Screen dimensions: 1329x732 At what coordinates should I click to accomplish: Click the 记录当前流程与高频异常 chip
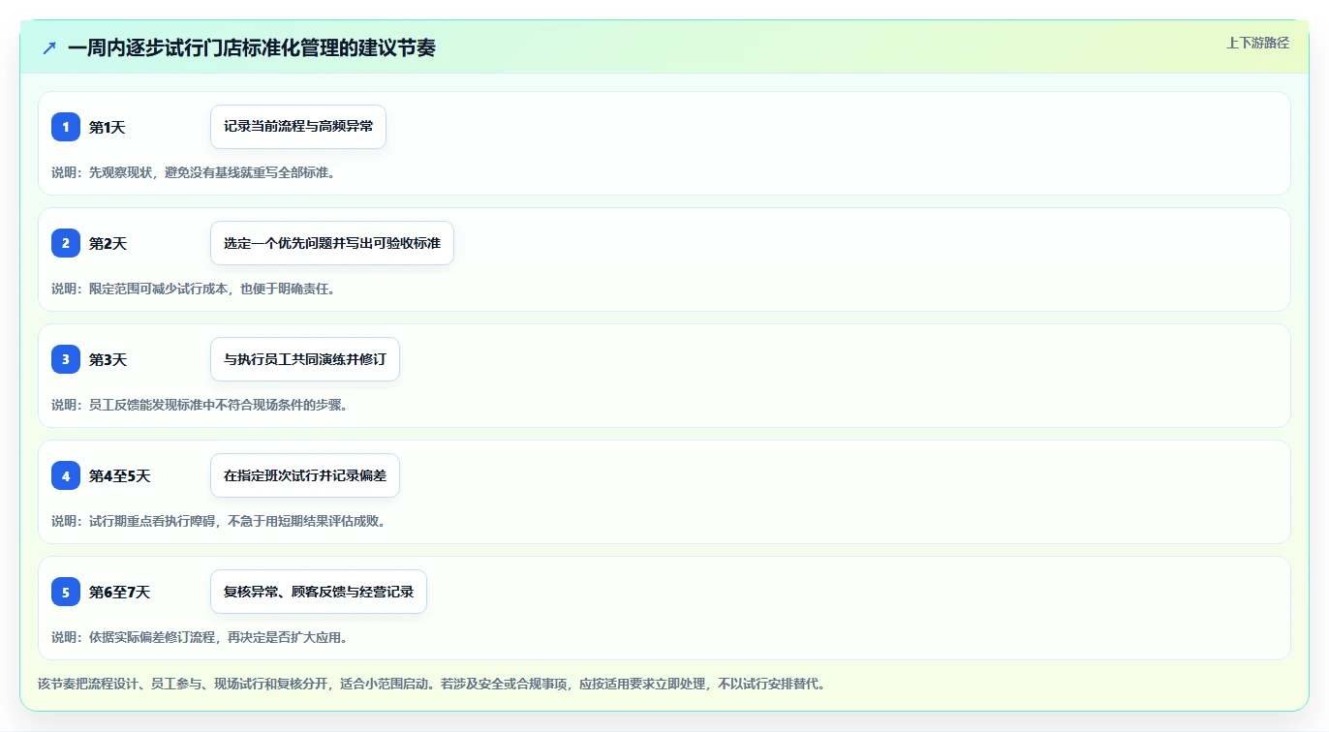[x=298, y=127]
